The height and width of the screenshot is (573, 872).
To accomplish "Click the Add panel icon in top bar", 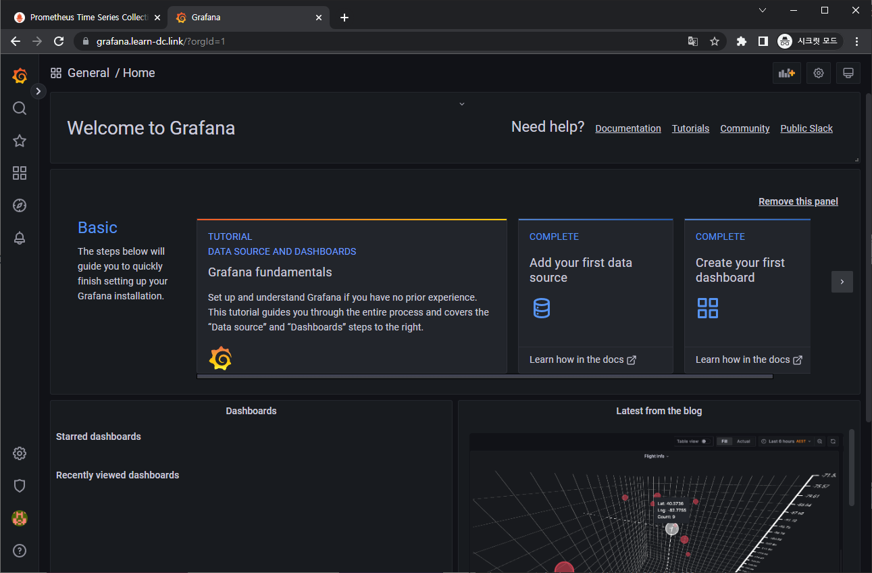I will (x=786, y=73).
